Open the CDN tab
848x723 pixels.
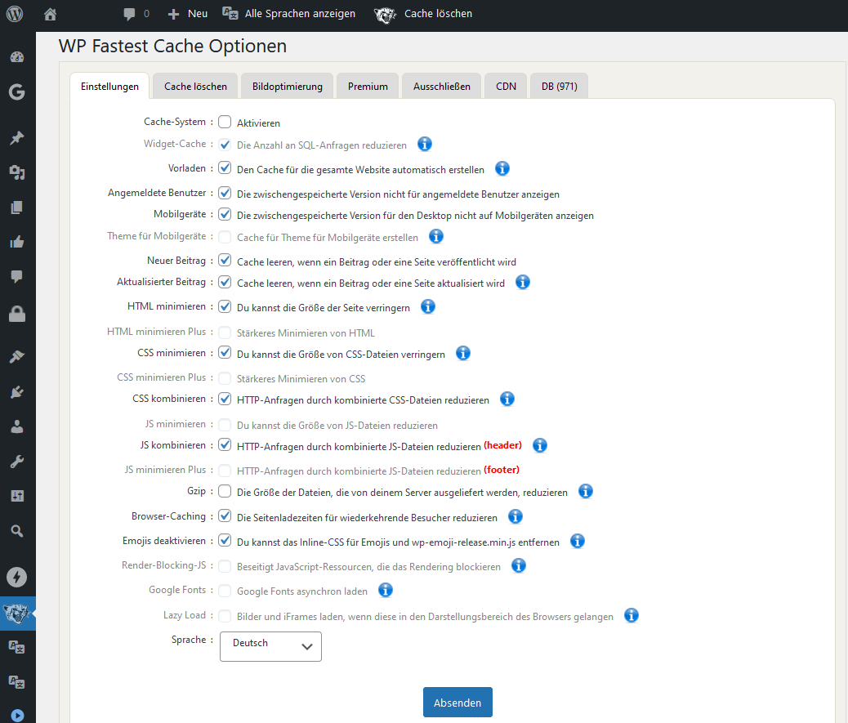click(505, 85)
